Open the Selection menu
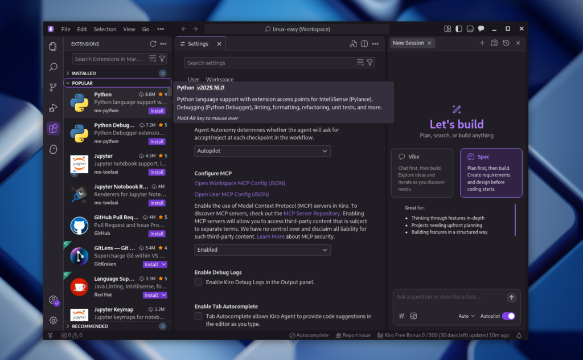583x360 pixels. click(105, 29)
